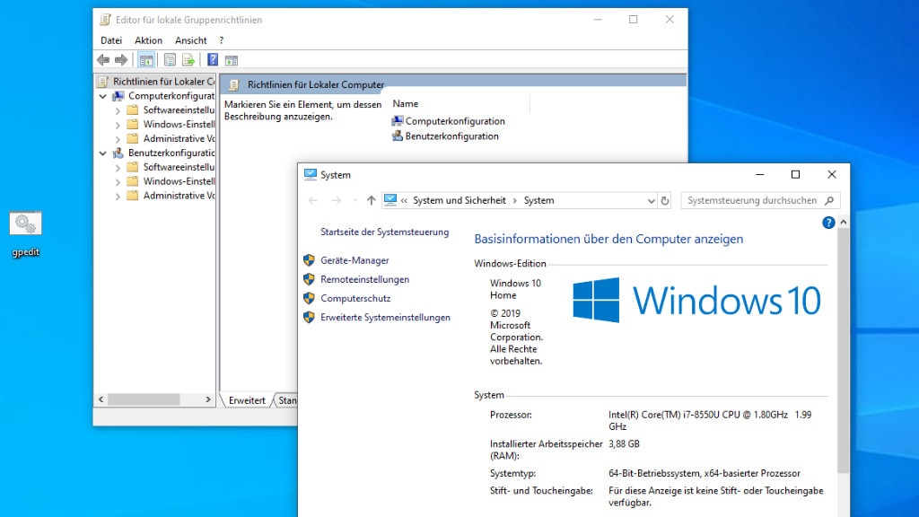Click the back arrow in the Gruppenrichtlinien editor
The image size is (919, 517).
click(101, 59)
